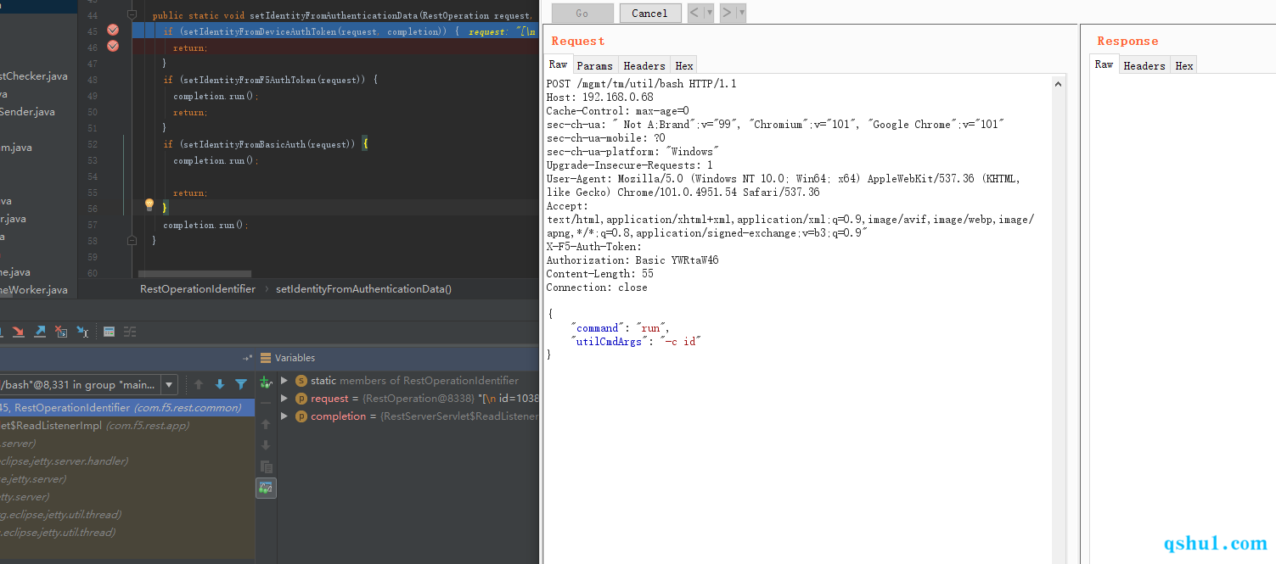Click setIdentityFromAuthenticationData() breadcrumb
The height and width of the screenshot is (564, 1276).
363,289
